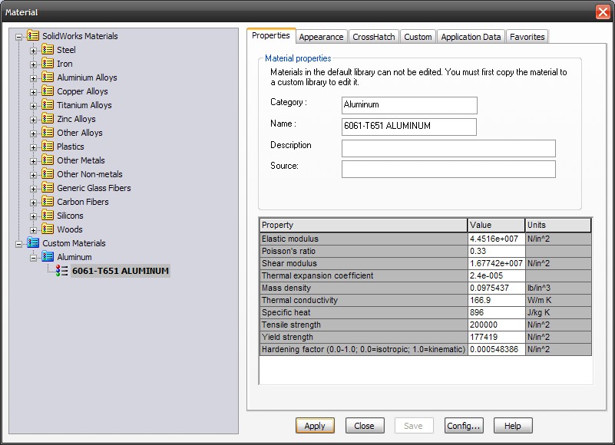The image size is (615, 445).
Task: Click the Iron category folder icon
Action: [x=48, y=63]
